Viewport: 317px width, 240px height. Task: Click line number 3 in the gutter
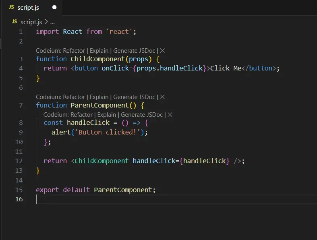pyautogui.click(x=21, y=59)
